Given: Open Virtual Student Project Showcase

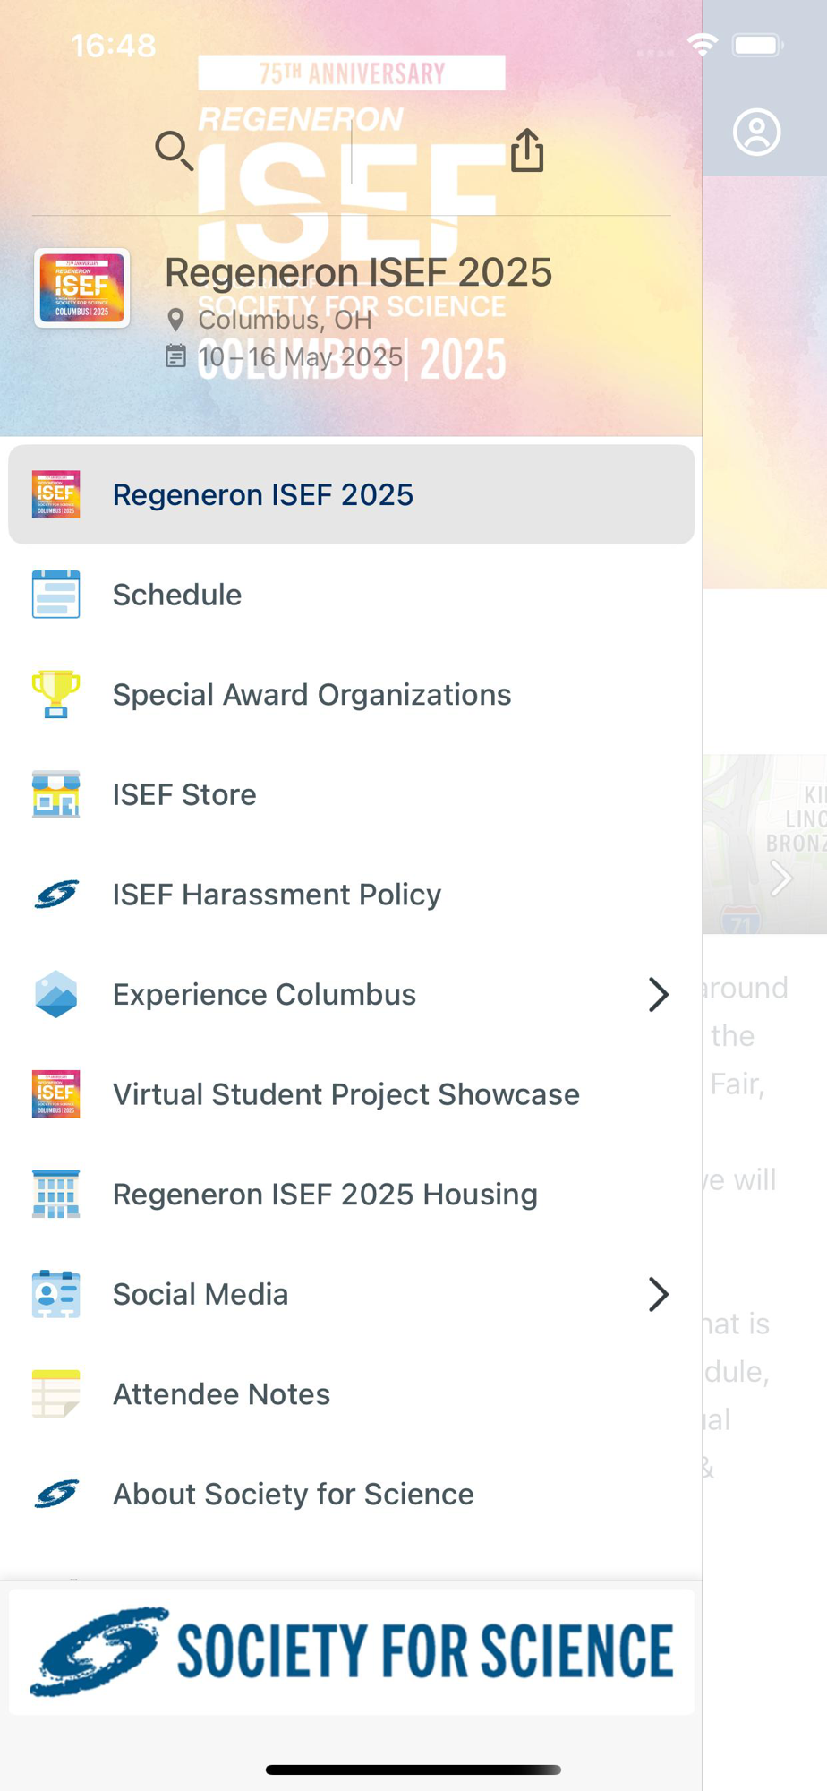Looking at the screenshot, I should [x=345, y=1094].
